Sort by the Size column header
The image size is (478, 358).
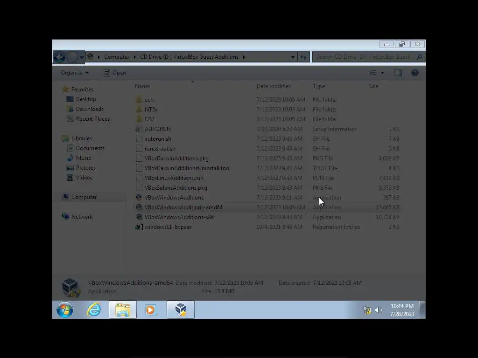click(373, 86)
